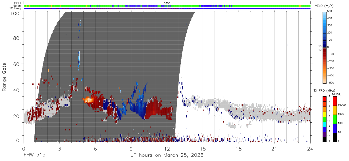Click the purple segment of the TX FRQ color bar
The width and height of the screenshot is (349, 161).
(x=325, y=134)
